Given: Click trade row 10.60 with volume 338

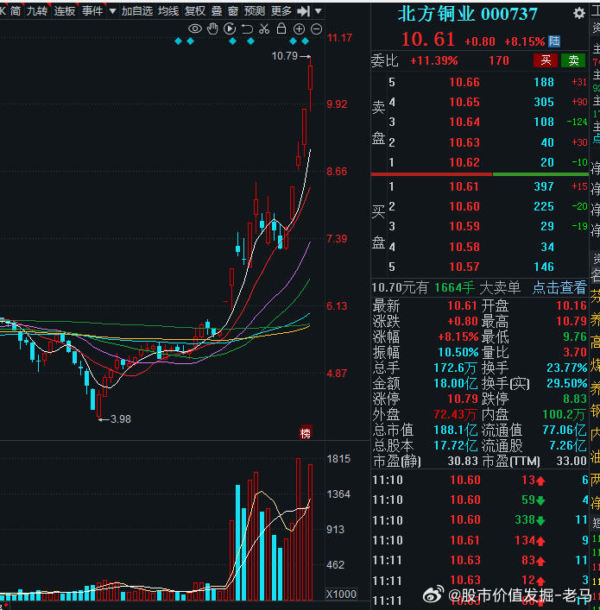Looking at the screenshot, I should coord(481,519).
